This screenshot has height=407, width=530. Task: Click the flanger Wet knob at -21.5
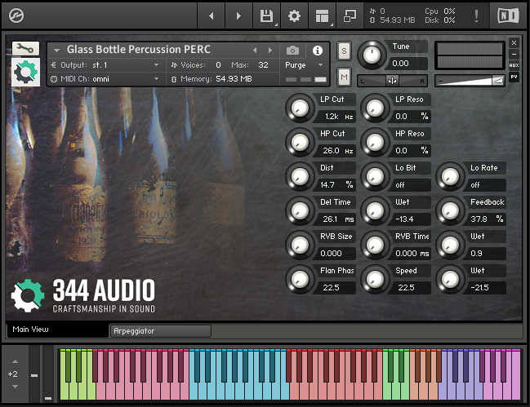[x=450, y=279]
